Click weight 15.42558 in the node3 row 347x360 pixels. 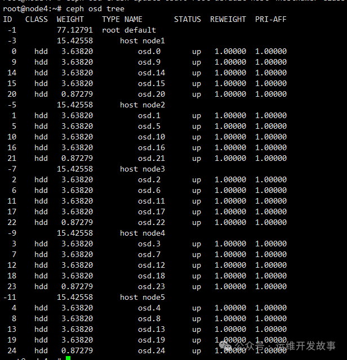75,169
